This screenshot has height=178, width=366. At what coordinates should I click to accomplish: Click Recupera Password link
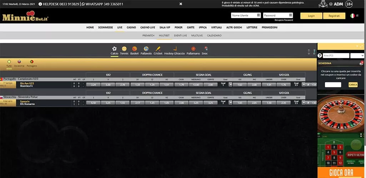284,20
